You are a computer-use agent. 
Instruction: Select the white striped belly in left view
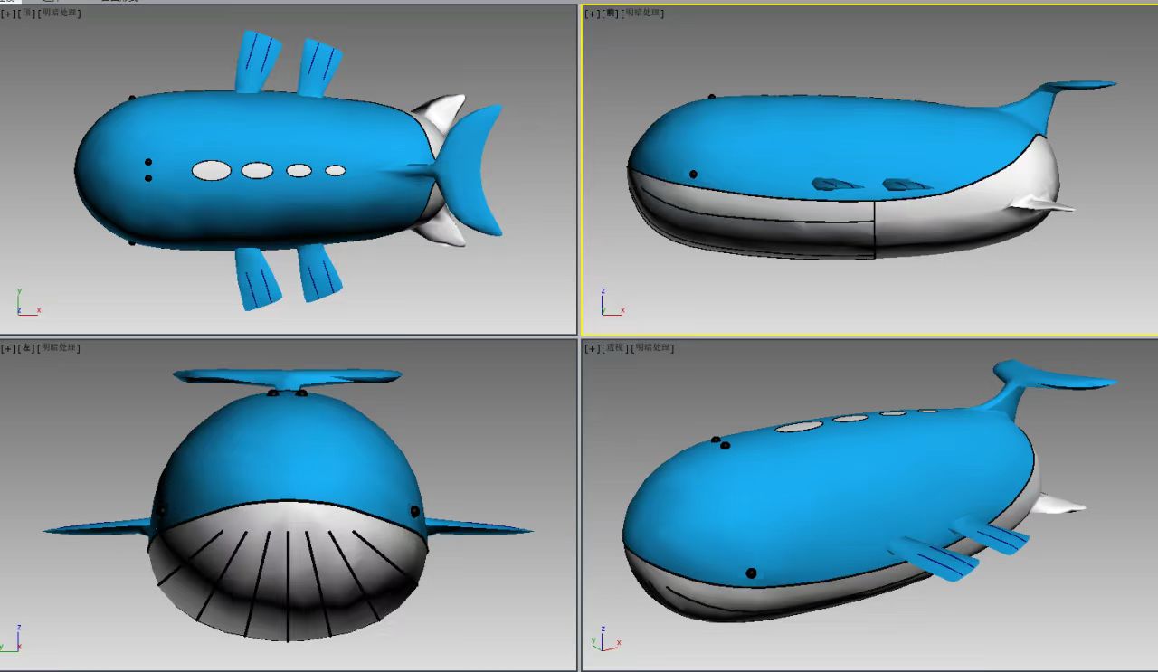coord(288,570)
